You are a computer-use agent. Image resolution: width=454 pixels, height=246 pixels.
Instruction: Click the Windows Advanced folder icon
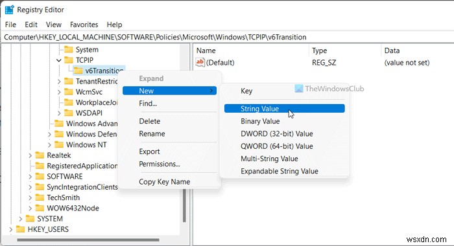pyautogui.click(x=59, y=124)
